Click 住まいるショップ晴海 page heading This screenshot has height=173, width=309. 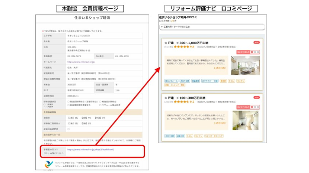pos(92,18)
